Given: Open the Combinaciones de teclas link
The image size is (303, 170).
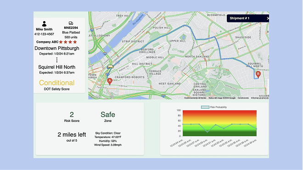Looking at the screenshot, I should [195, 98].
